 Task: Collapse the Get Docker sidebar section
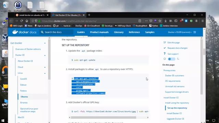click(x=45, y=43)
